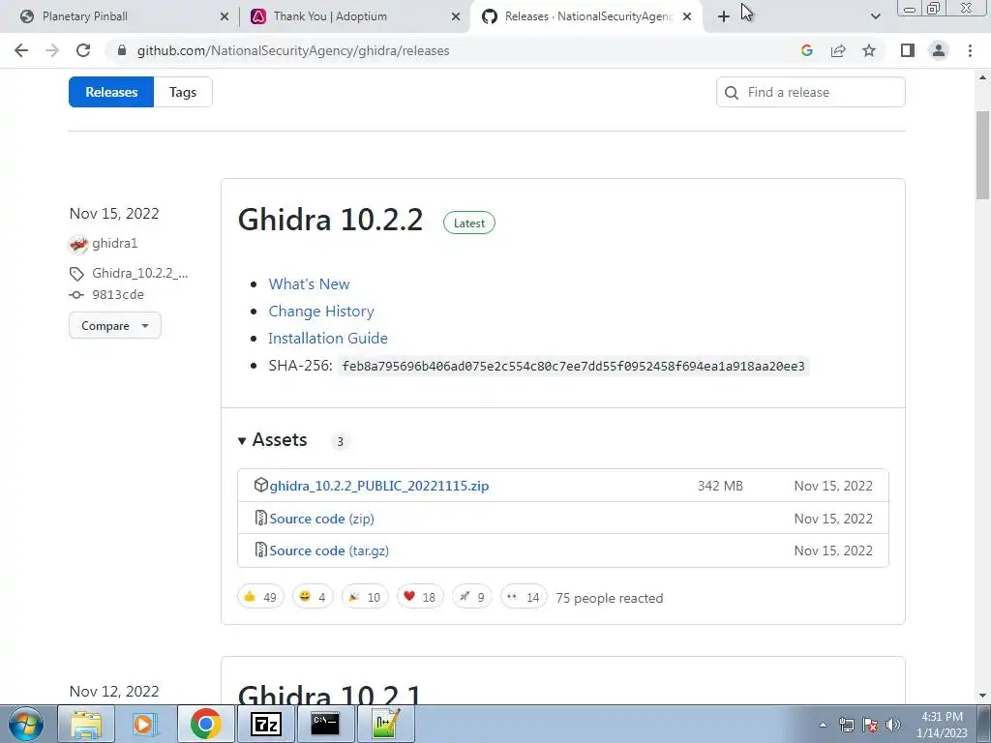Bookmark this page with star icon
Image resolution: width=991 pixels, height=743 pixels.
click(x=869, y=50)
